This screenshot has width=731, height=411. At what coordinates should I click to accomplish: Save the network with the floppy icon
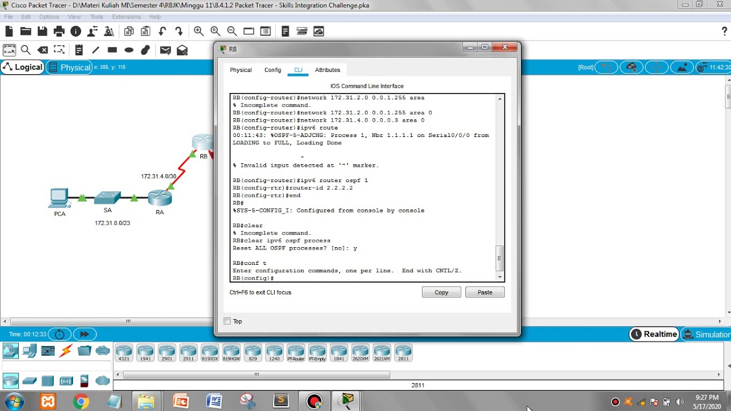click(x=42, y=31)
